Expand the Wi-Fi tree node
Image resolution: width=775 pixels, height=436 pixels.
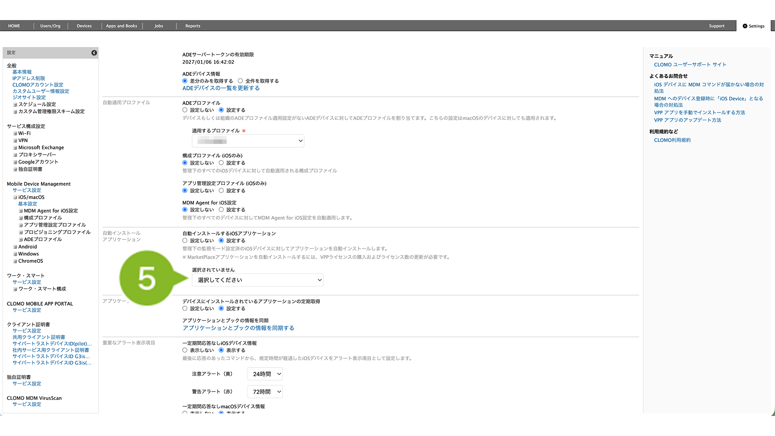tap(15, 134)
